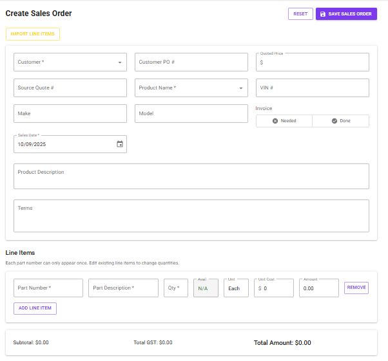Click Import Line Items button
The height and width of the screenshot is (361, 388).
point(32,33)
